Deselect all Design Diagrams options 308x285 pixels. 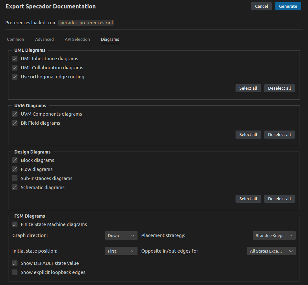279,199
